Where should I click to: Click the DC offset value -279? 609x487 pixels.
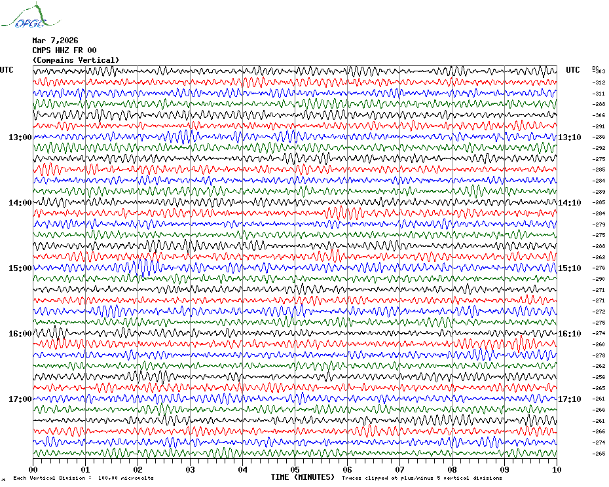click(x=599, y=225)
